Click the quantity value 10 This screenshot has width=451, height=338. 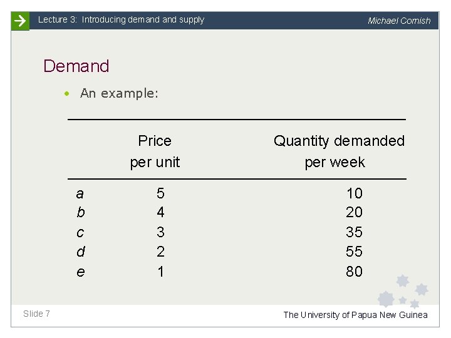[354, 193]
